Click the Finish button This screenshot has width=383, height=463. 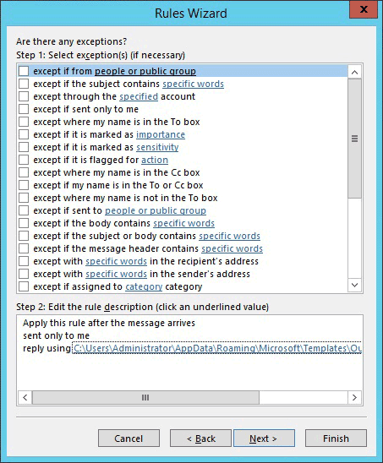pos(336,438)
